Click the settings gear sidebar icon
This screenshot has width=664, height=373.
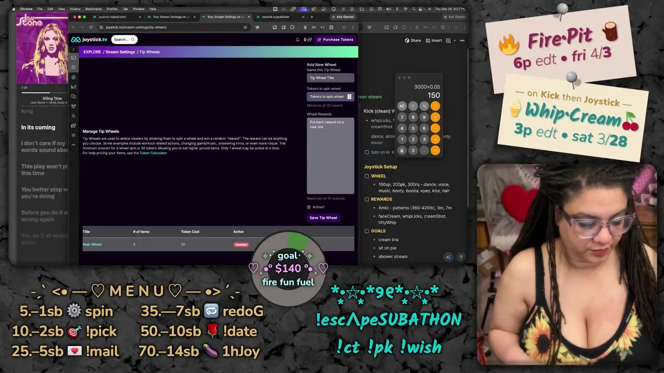(x=73, y=135)
